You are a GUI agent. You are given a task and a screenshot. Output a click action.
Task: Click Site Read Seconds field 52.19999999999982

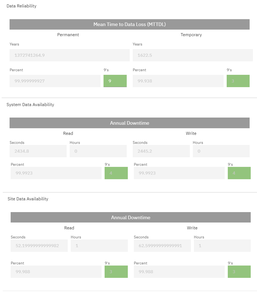pyautogui.click(x=39, y=246)
